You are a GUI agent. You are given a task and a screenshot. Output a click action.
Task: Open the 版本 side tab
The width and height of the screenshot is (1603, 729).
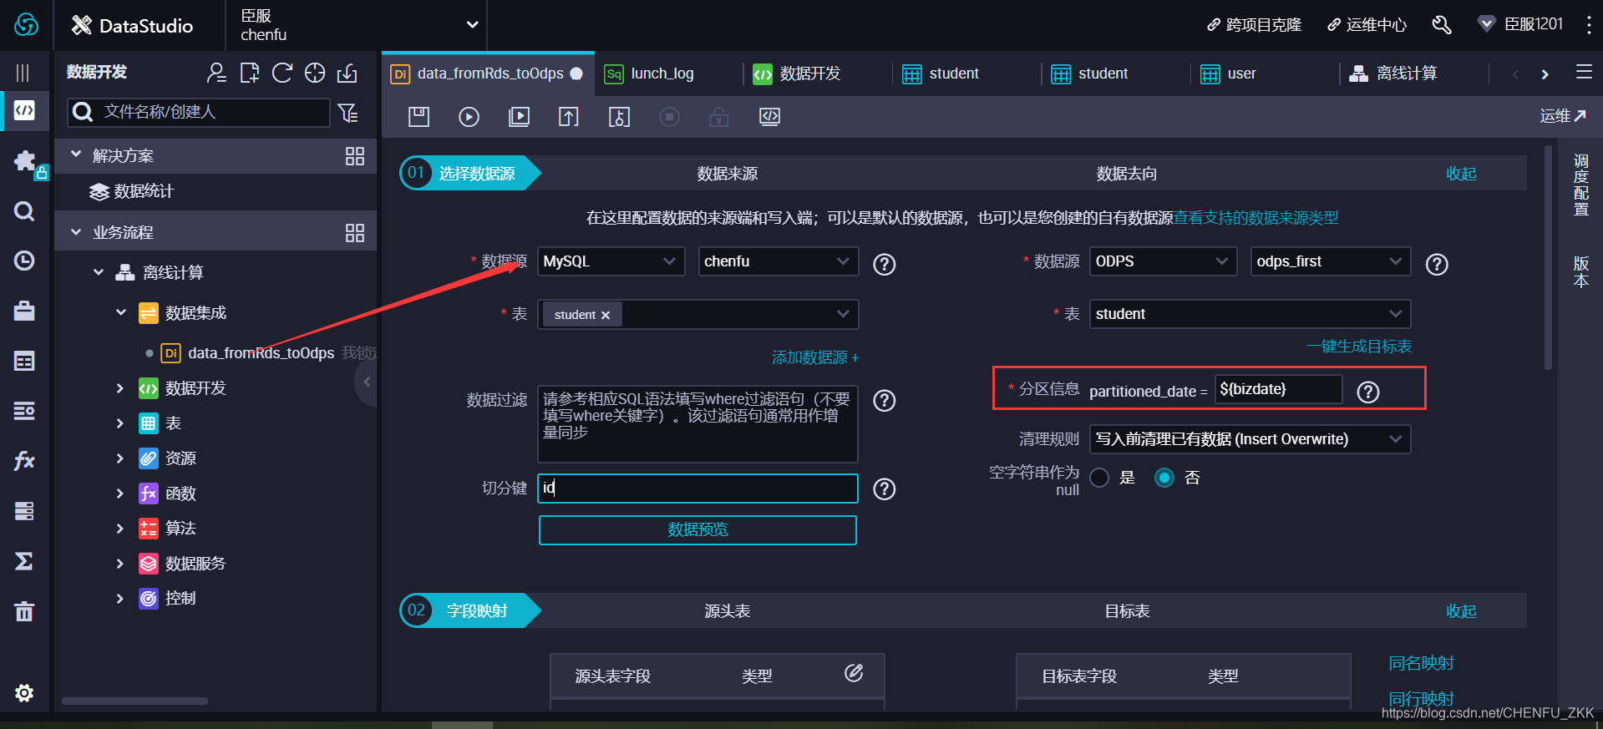click(x=1581, y=272)
